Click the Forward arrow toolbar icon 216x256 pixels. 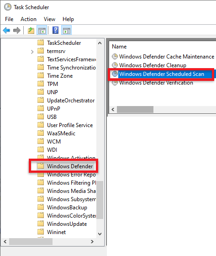click(x=17, y=30)
